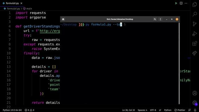This screenshot has height=112, width=199.
Task: Click the Prettier status item
Action: click(180, 110)
